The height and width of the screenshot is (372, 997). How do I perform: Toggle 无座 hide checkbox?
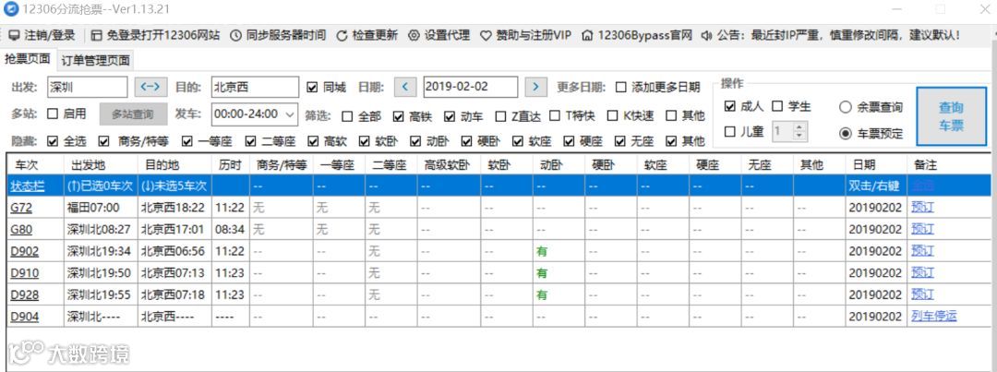pyautogui.click(x=620, y=140)
